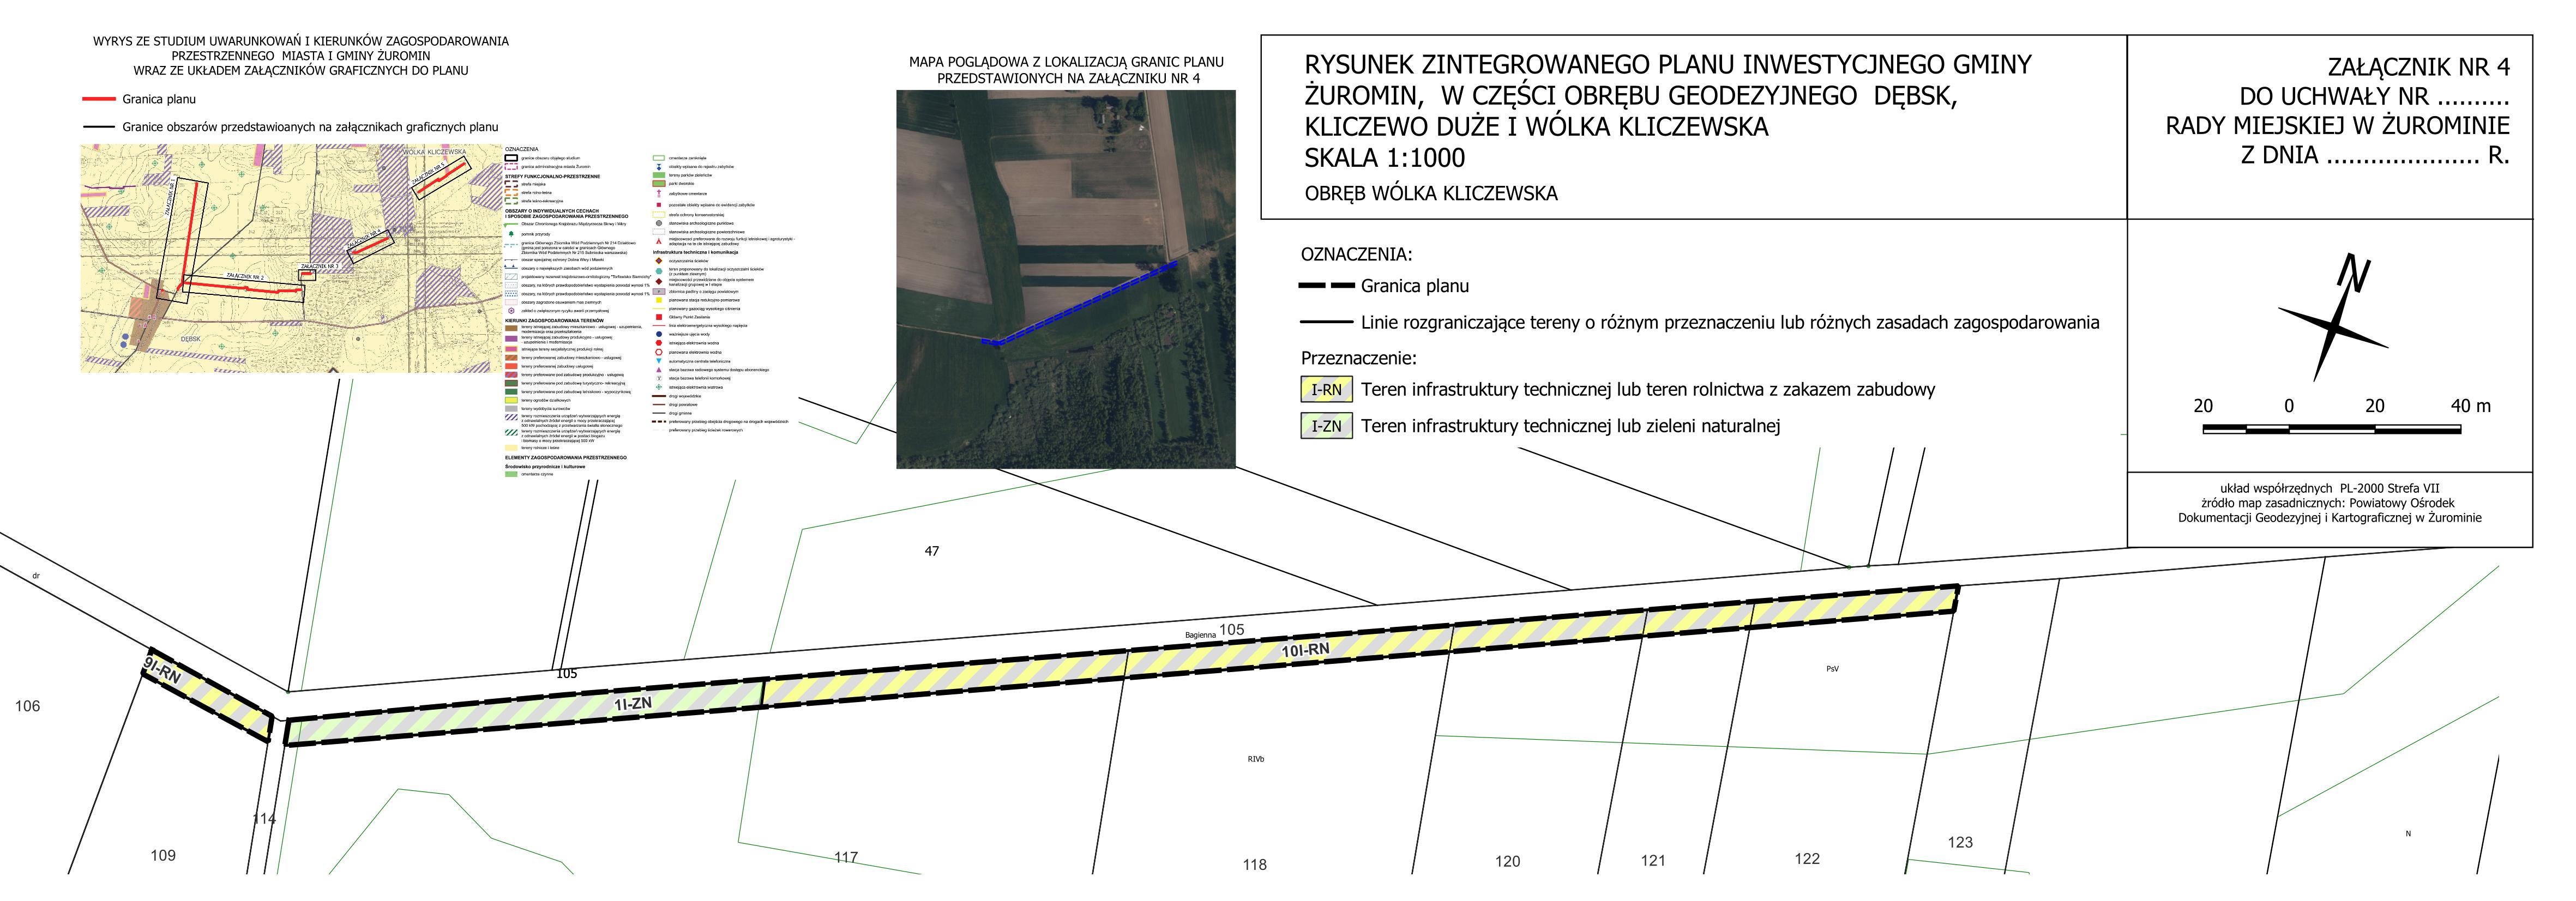Viewport: 2576px width, 901px height.
Task: Click the ZAŁĄCZNIK NR 4 heading
Action: pos(2418,67)
